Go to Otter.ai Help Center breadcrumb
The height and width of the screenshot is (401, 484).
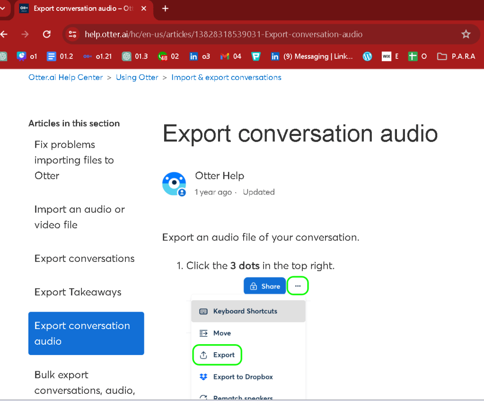tap(65, 77)
